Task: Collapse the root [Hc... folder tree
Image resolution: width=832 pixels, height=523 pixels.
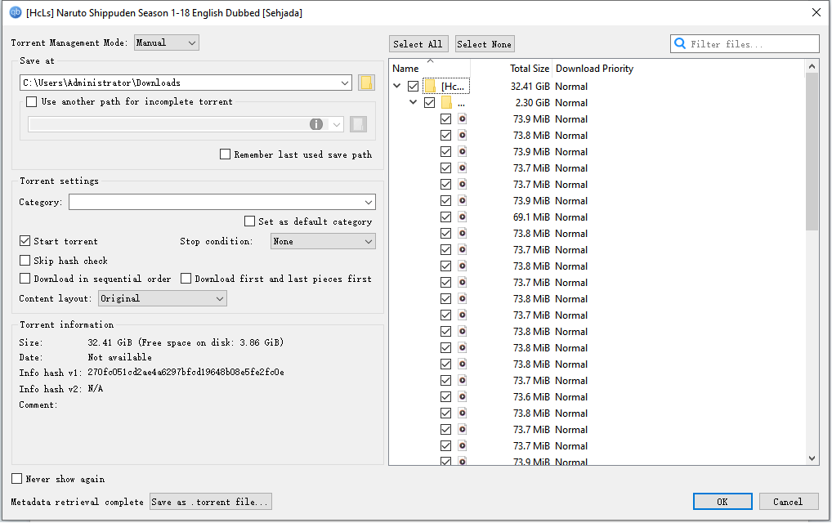Action: [x=397, y=87]
